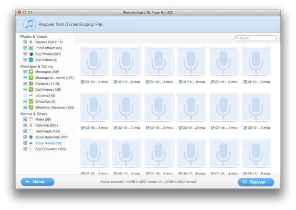Go back with the Home button
The image size is (296, 210).
[x=38, y=182]
